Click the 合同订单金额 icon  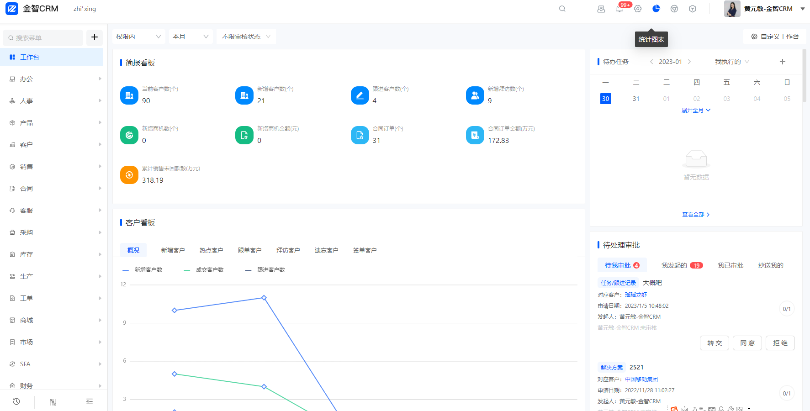click(x=475, y=135)
